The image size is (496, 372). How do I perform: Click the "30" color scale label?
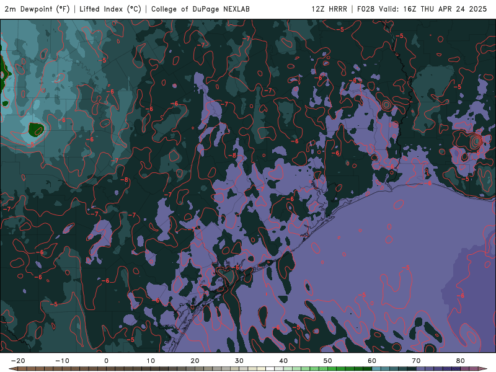coord(239,361)
